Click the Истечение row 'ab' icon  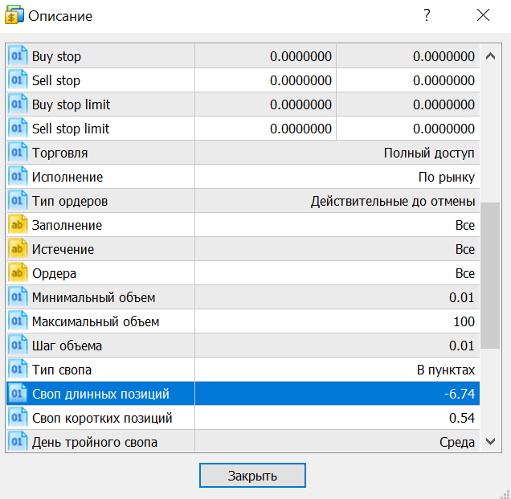18,249
